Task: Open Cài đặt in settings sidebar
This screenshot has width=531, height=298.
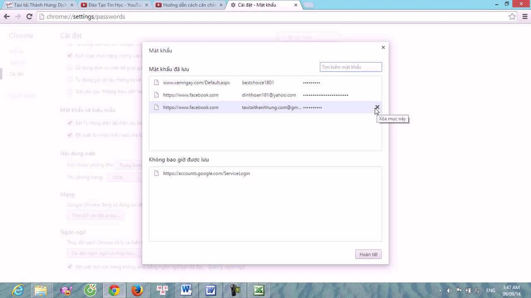Action: coord(17,74)
